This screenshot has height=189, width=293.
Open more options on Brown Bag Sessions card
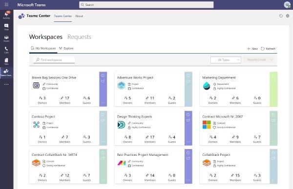pos(103,103)
